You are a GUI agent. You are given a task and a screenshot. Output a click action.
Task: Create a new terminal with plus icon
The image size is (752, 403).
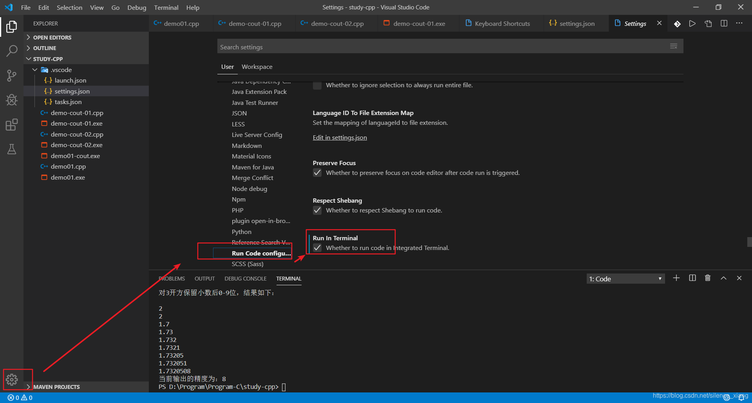click(676, 278)
